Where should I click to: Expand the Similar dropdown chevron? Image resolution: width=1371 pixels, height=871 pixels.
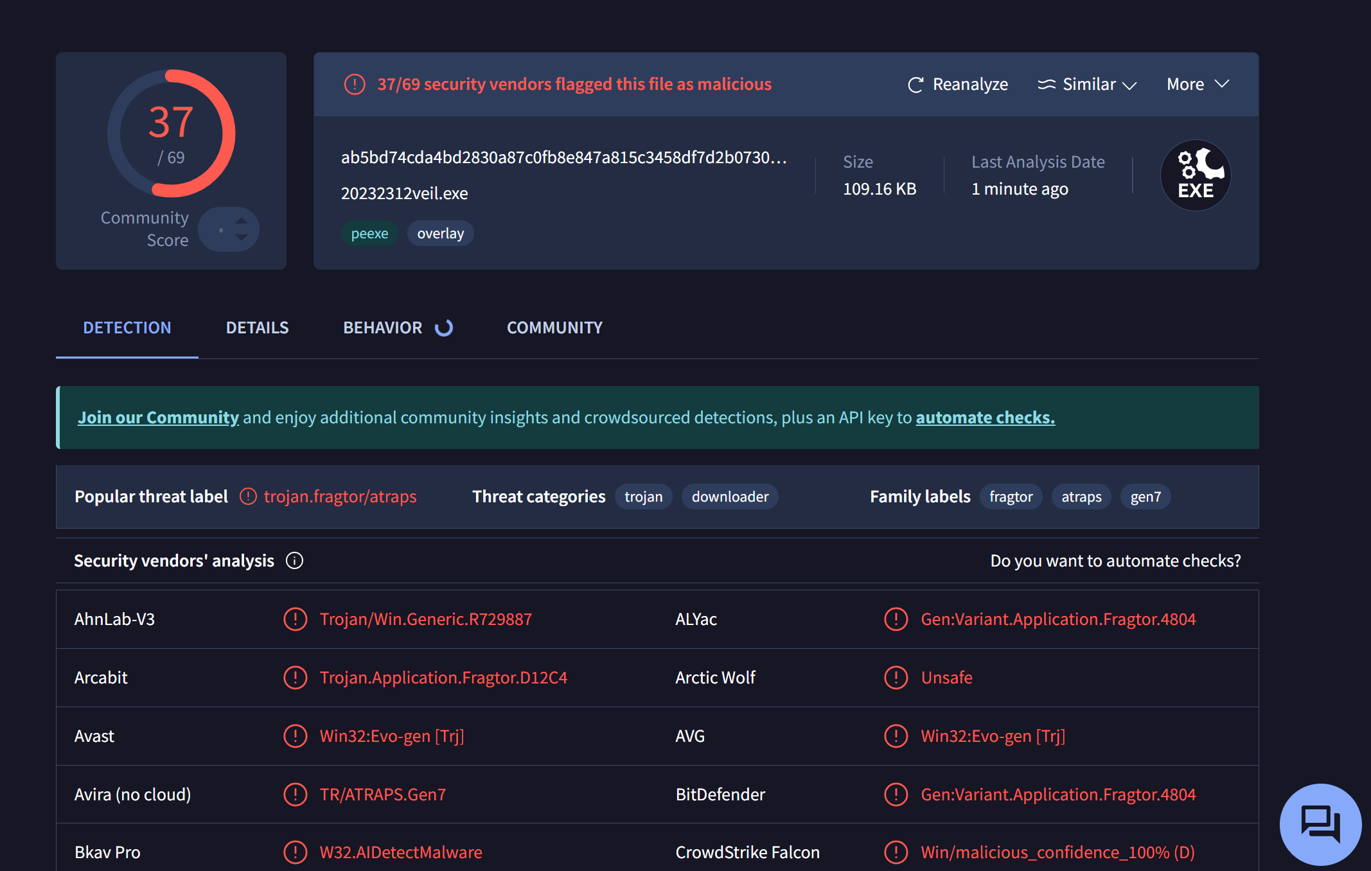pyautogui.click(x=1129, y=85)
